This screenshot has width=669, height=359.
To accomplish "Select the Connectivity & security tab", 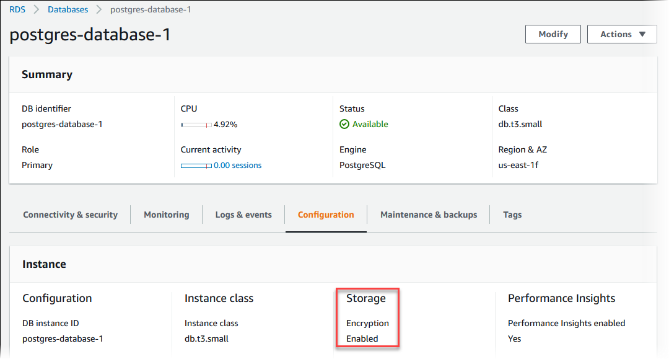I will [x=70, y=215].
